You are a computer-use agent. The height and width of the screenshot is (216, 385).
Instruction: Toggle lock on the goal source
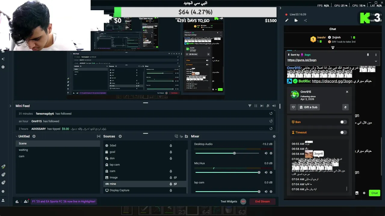[171, 152]
